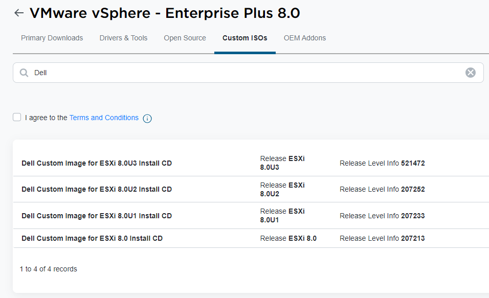Select the Dell Custom Image ESXi 8.0U2 row

point(97,189)
